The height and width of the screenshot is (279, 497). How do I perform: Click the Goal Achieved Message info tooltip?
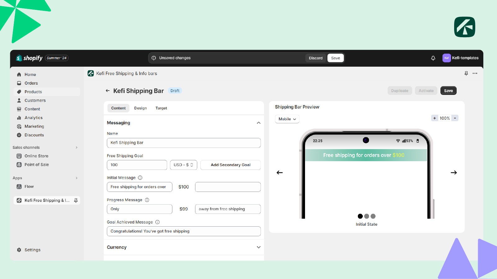pyautogui.click(x=157, y=222)
